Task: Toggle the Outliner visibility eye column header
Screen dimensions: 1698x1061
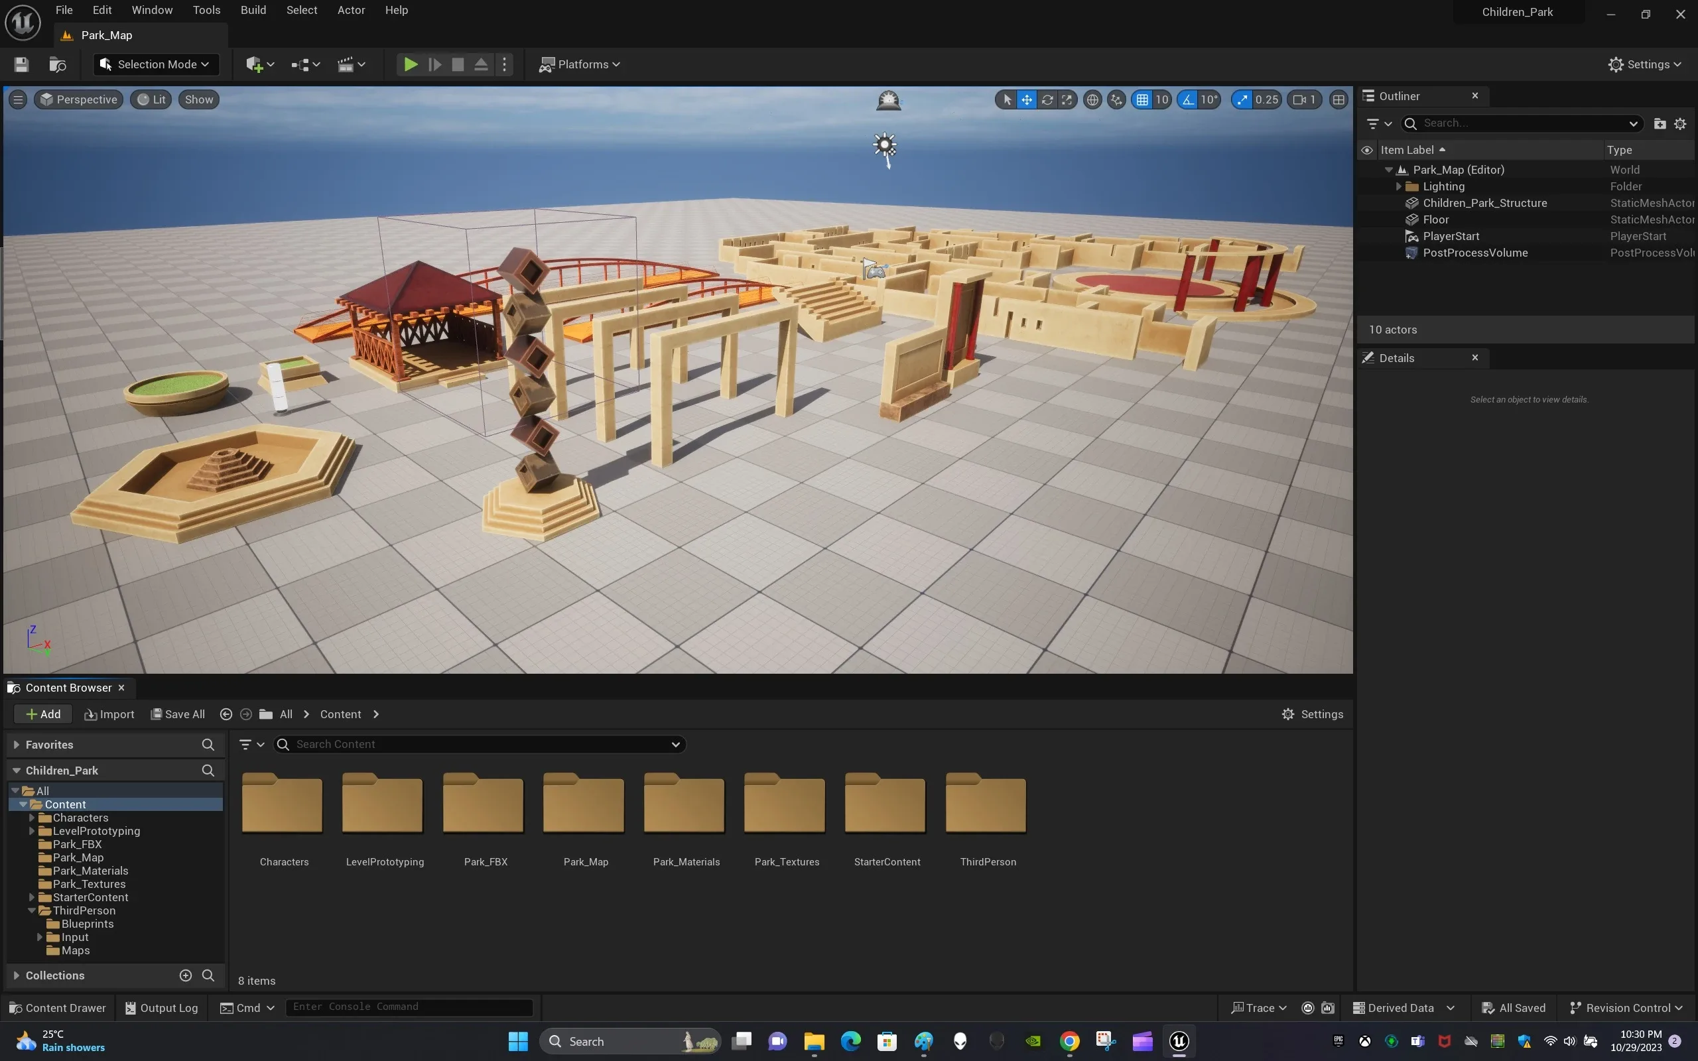Action: (x=1367, y=150)
